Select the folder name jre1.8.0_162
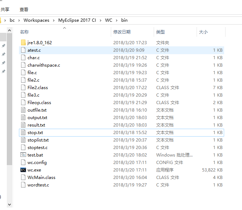Viewport: 242px width, 210px height. click(x=40, y=43)
